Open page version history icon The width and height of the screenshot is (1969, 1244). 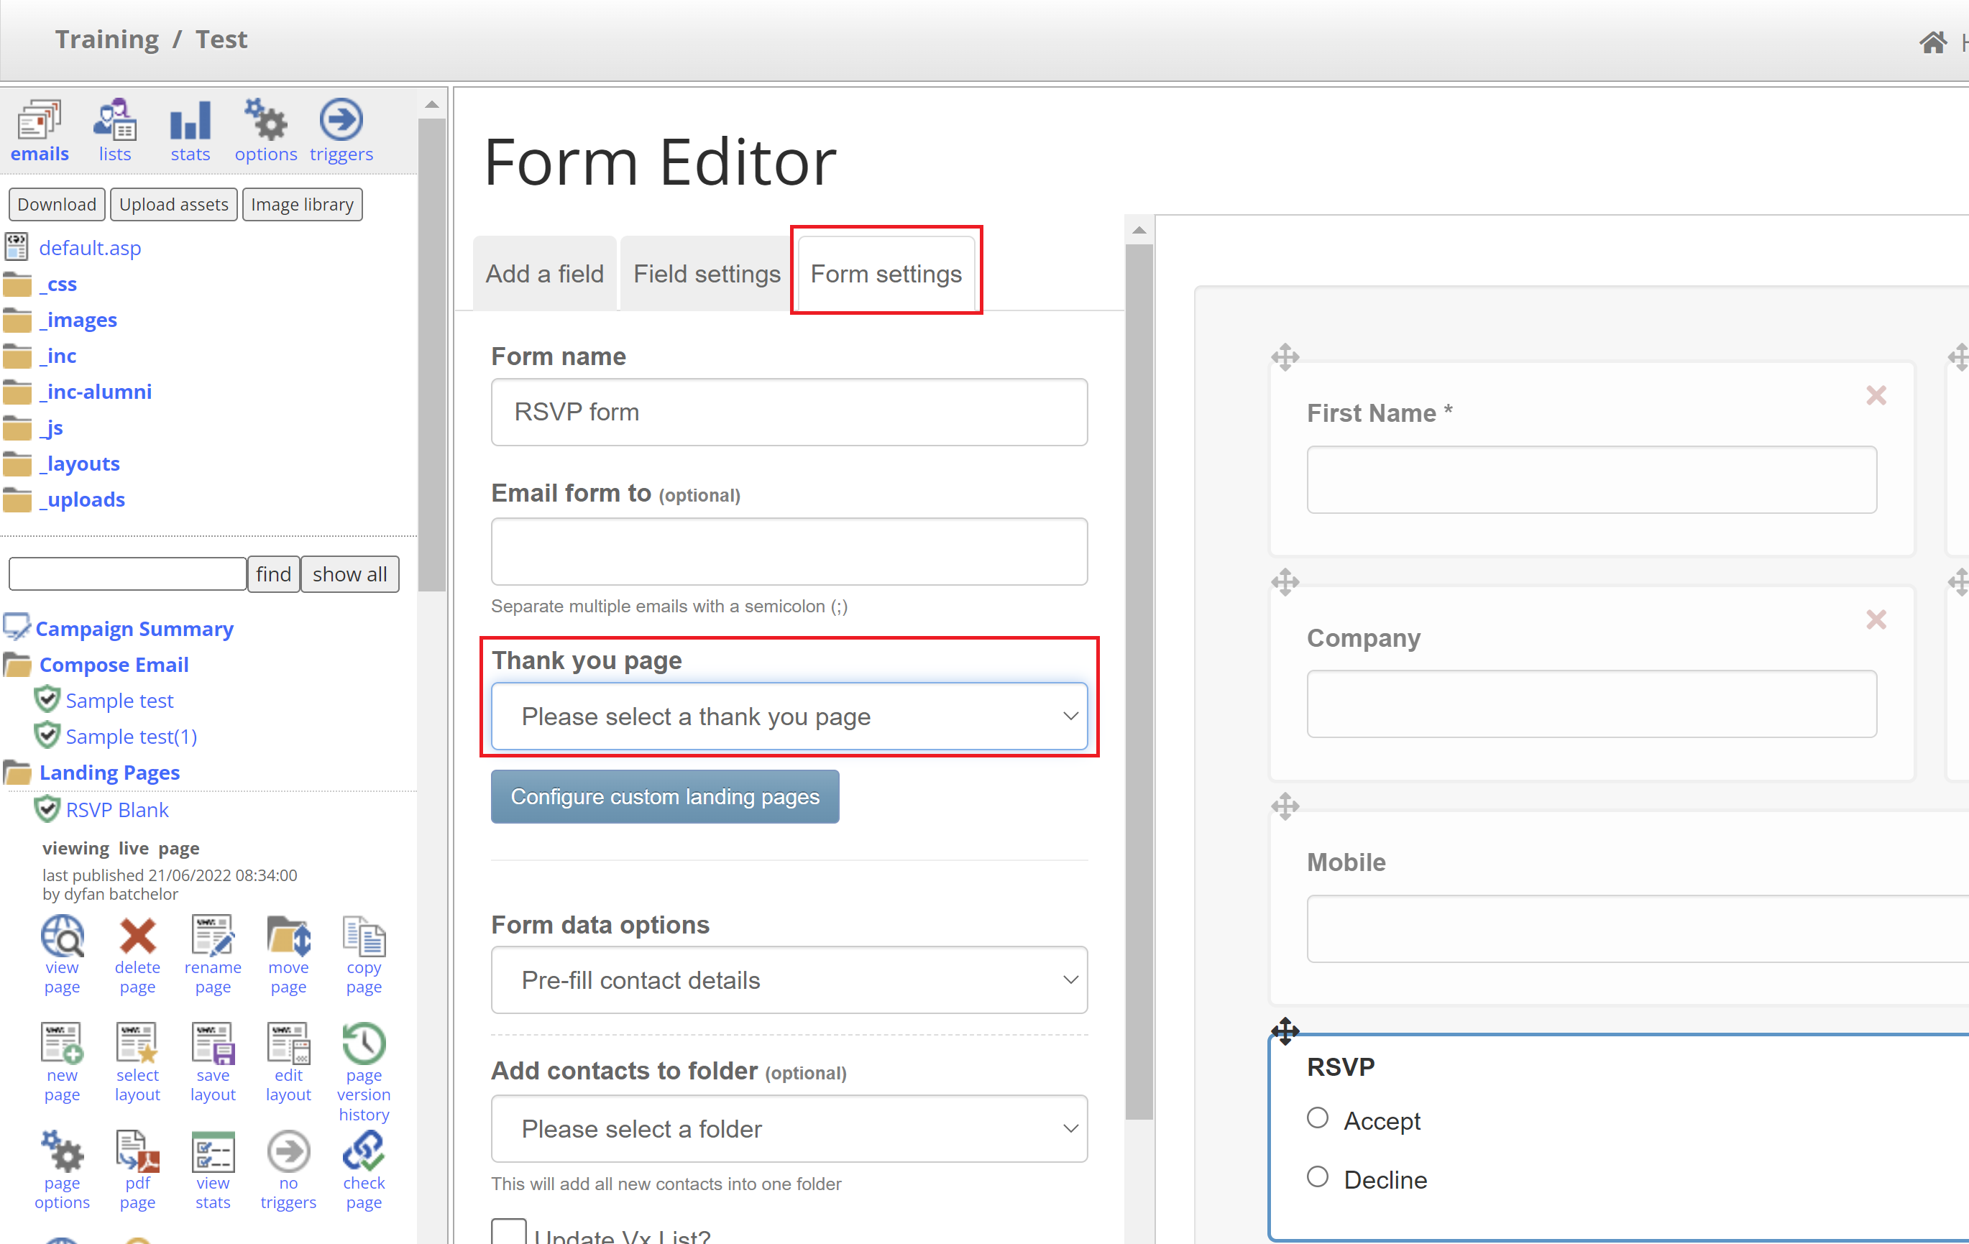[364, 1043]
